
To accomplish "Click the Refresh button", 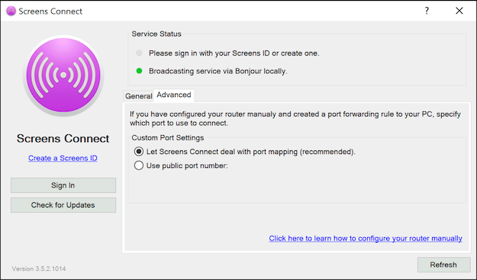I will [444, 265].
